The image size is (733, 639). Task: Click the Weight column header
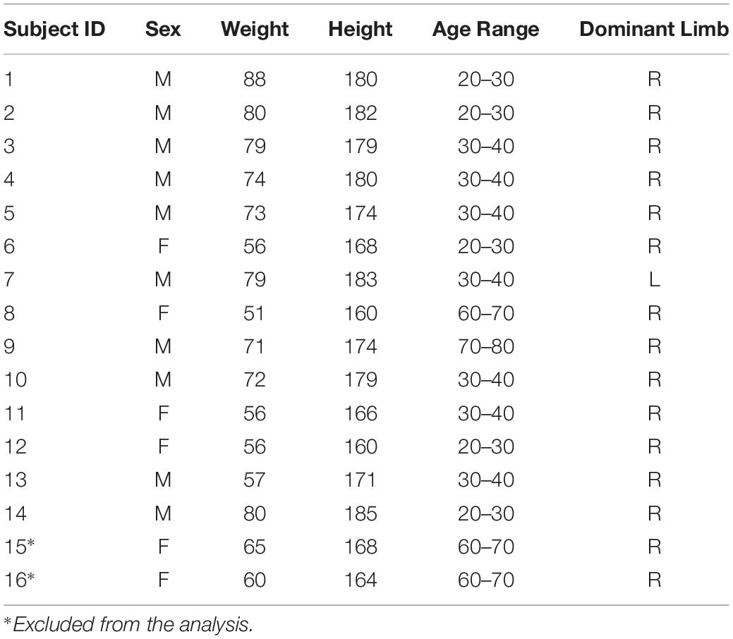[254, 29]
